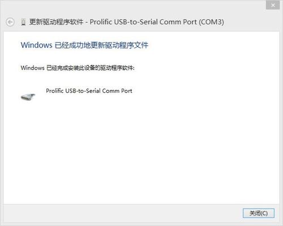Go back using the circular arrow button
This screenshot has height=226, width=283.
pos(10,22)
